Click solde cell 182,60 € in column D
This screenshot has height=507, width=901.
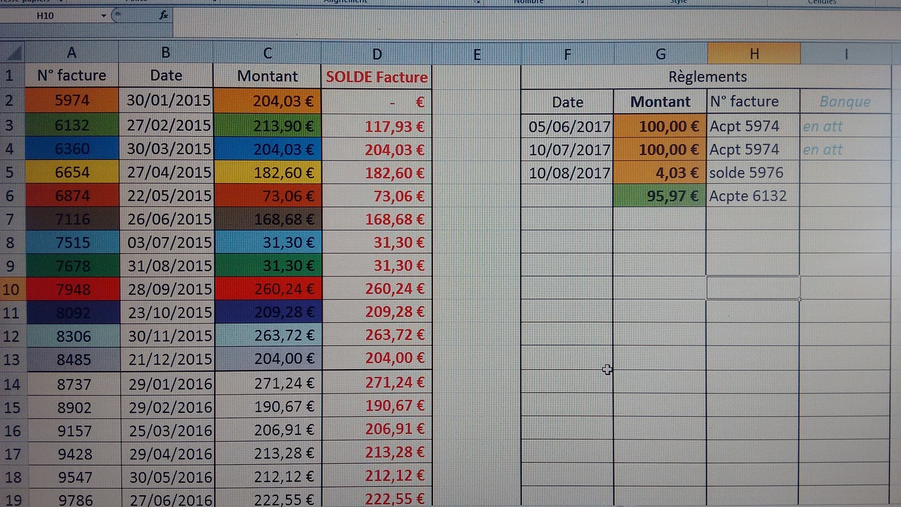click(377, 173)
